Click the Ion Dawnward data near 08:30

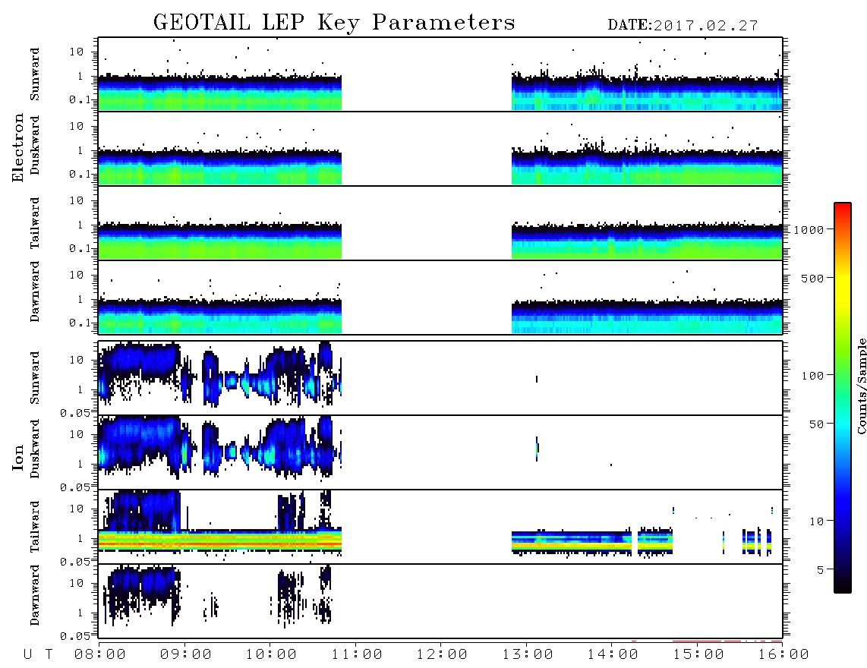point(141,586)
